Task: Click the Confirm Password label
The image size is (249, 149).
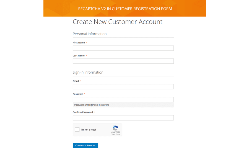Action: pos(83,112)
